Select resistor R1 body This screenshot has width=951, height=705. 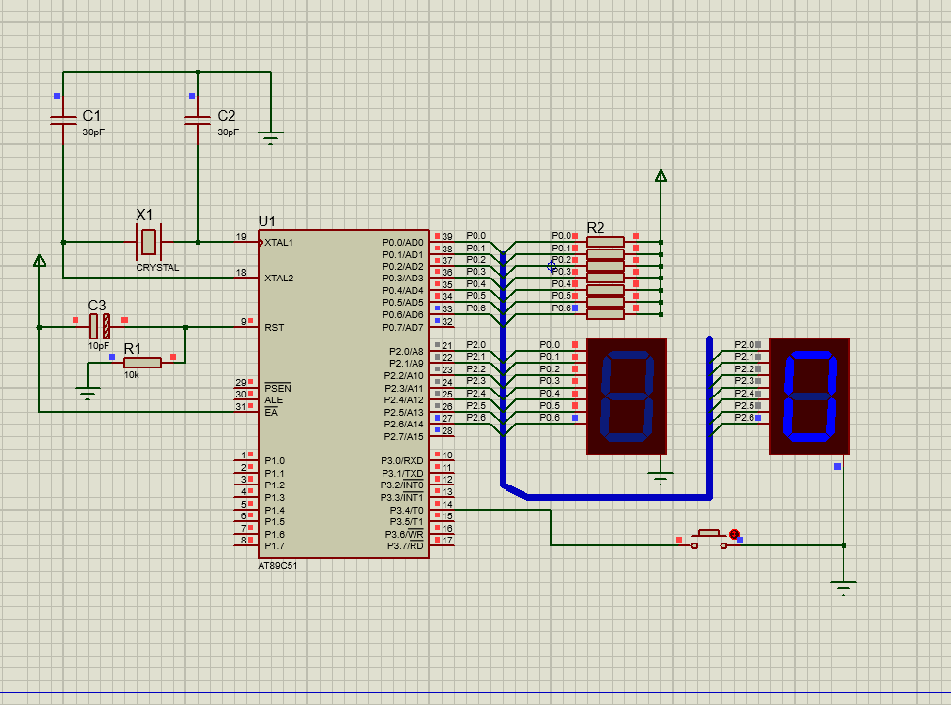click(142, 363)
